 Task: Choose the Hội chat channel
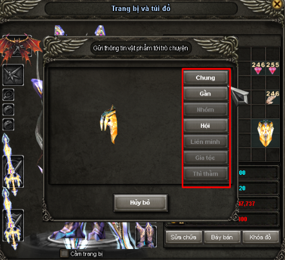(x=206, y=126)
